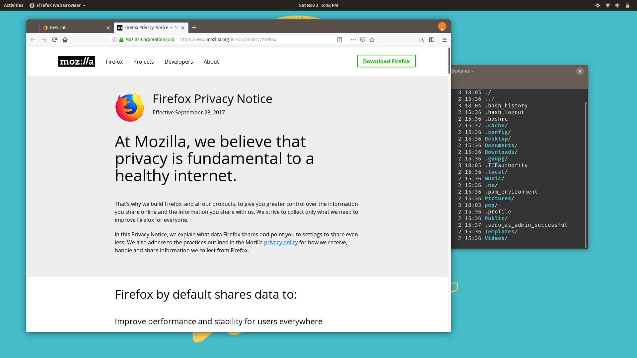637x358 pixels.
Task: Follow the privacy policy link
Action: [x=281, y=242]
